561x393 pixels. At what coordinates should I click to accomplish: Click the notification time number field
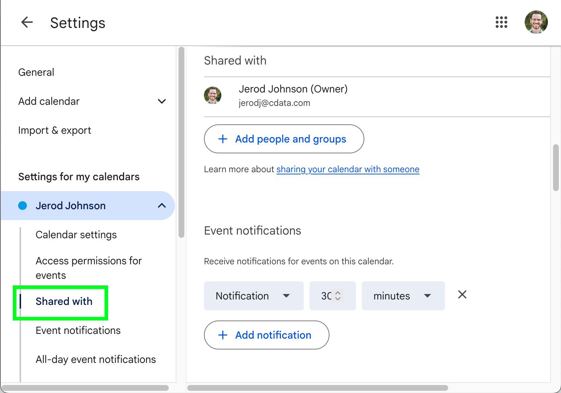point(327,296)
